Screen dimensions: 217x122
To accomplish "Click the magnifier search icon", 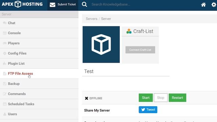I will 84,4.
